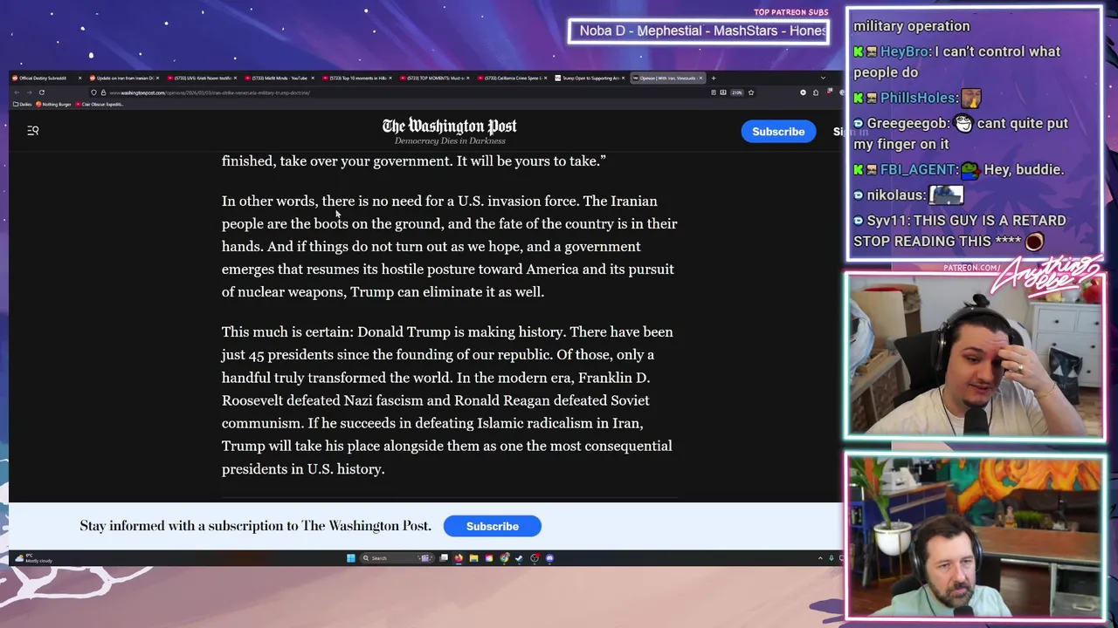Switch to Update on Iran tab
The width and height of the screenshot is (1118, 628).
[125, 78]
